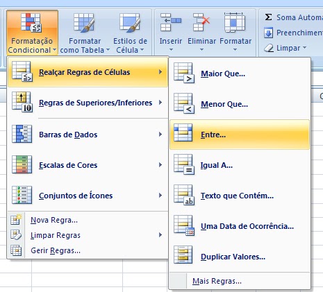Click the Estilos de Célula icon
The height and width of the screenshot is (292, 323).
point(130,22)
